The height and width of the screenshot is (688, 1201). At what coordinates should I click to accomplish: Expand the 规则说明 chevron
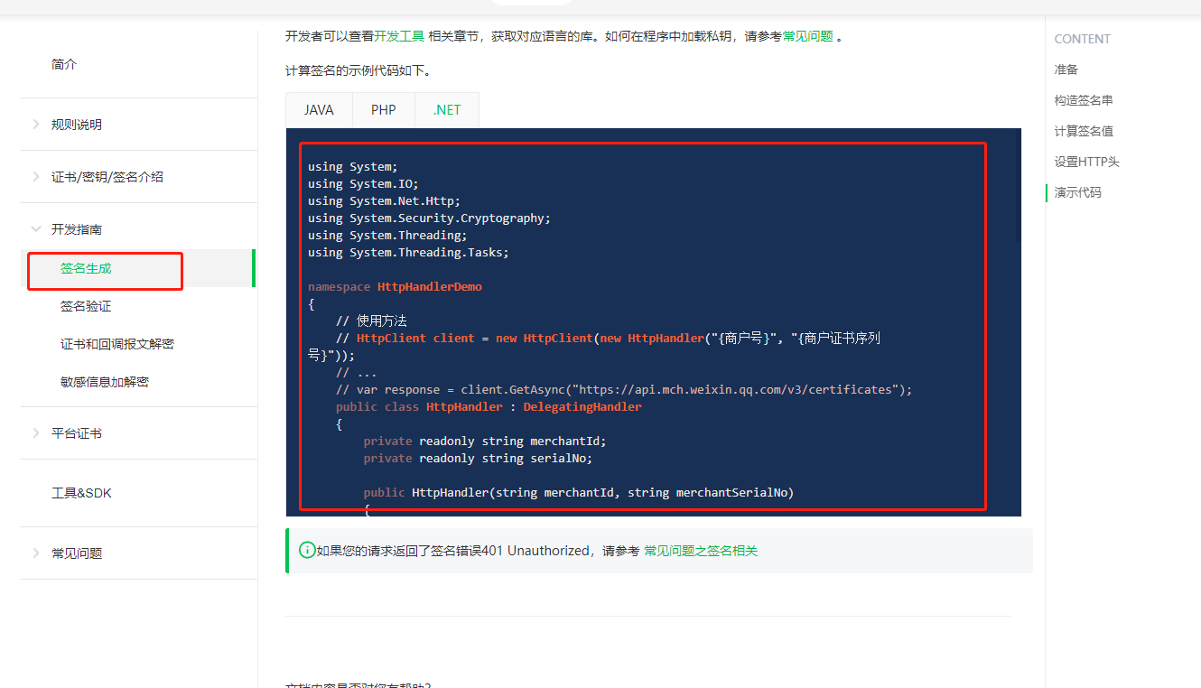pyautogui.click(x=36, y=125)
